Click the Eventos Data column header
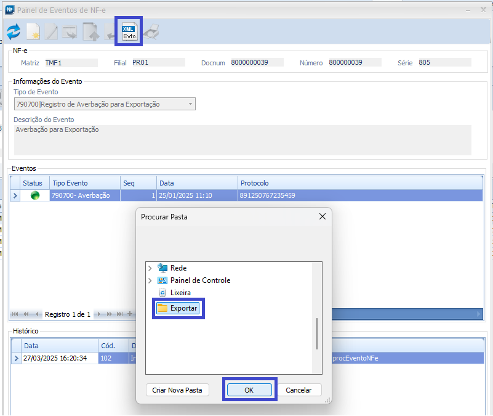The height and width of the screenshot is (416, 493). pos(197,183)
